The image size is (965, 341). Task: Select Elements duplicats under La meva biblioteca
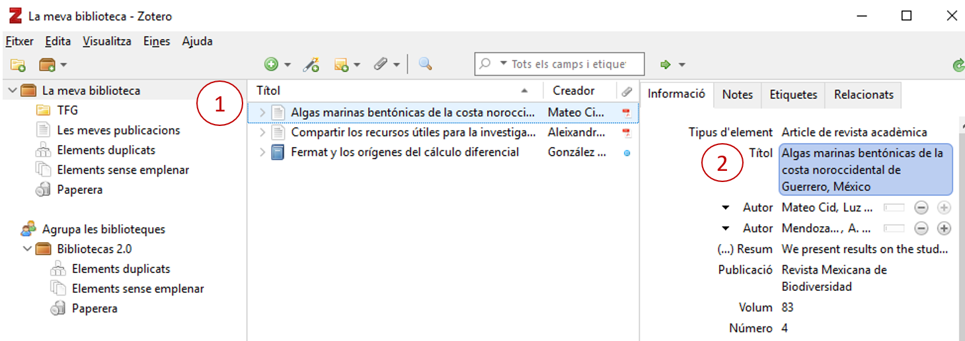(x=106, y=150)
